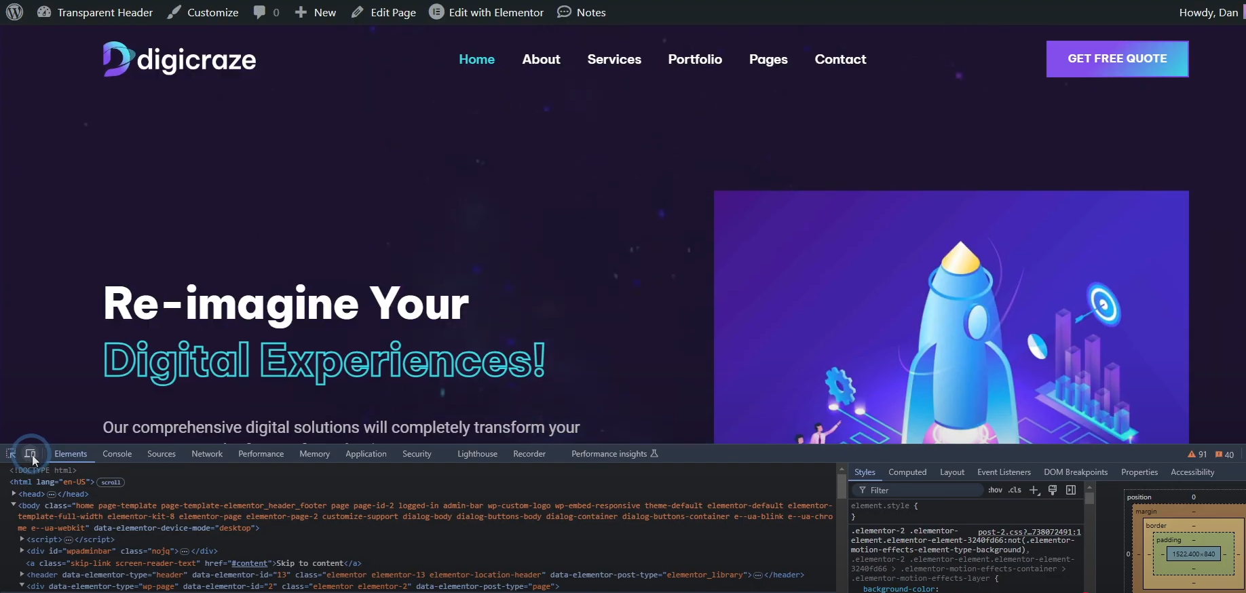
Task: Click the issues count flag icon
Action: coord(1219,455)
